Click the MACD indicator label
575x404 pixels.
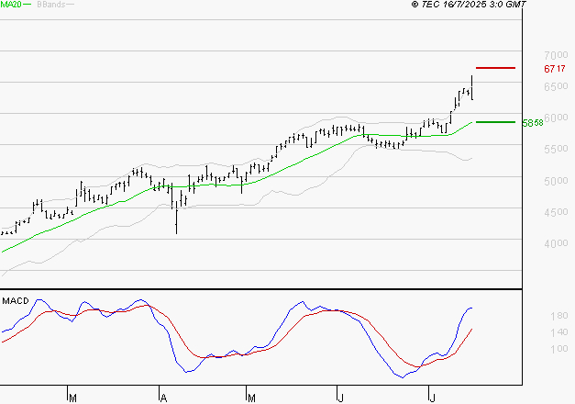(x=16, y=301)
